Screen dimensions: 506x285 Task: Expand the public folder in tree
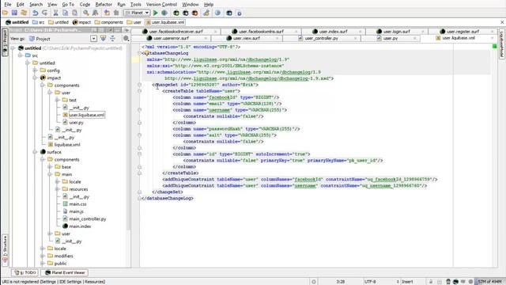coord(43,264)
